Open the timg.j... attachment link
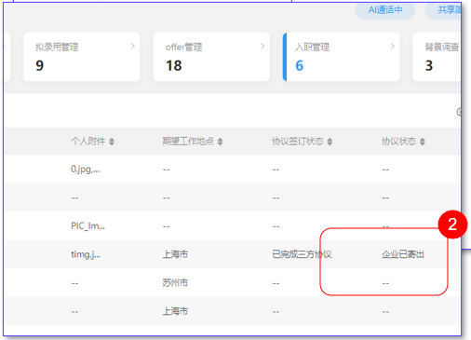The image size is (471, 340). click(x=86, y=254)
